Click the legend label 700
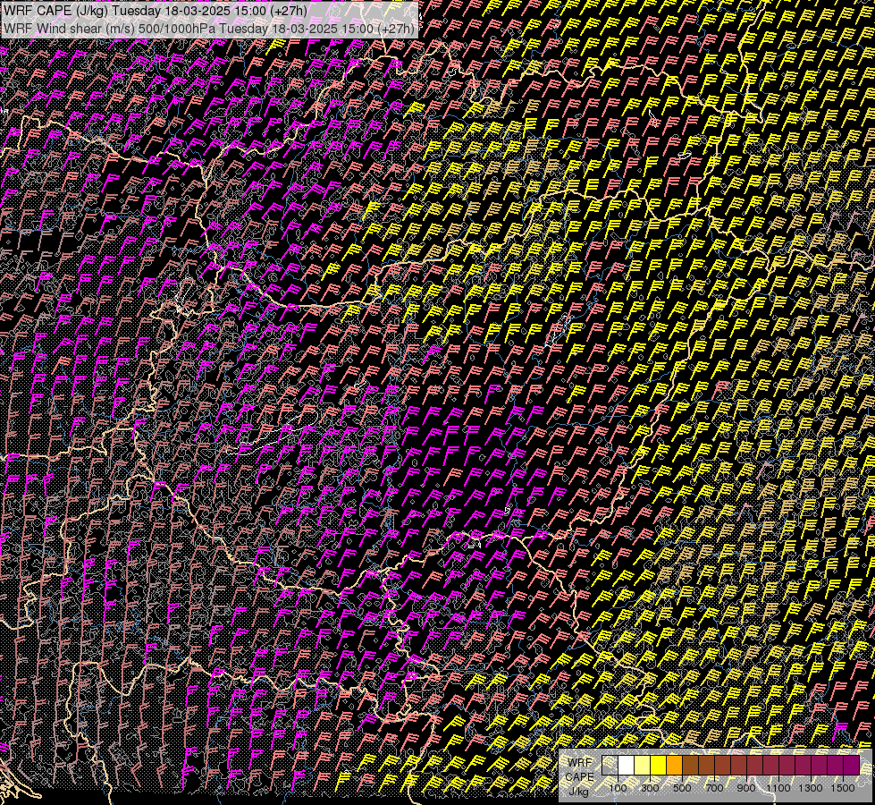 pos(714,788)
